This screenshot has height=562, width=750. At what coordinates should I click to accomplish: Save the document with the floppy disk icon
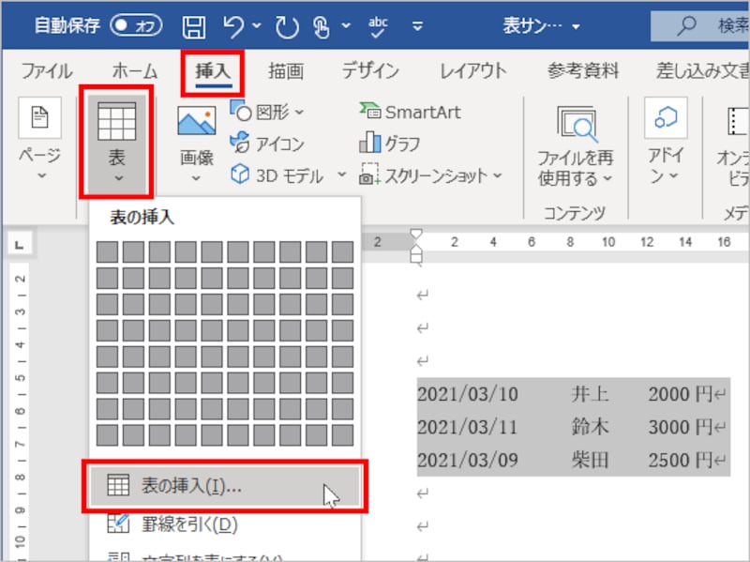193,23
